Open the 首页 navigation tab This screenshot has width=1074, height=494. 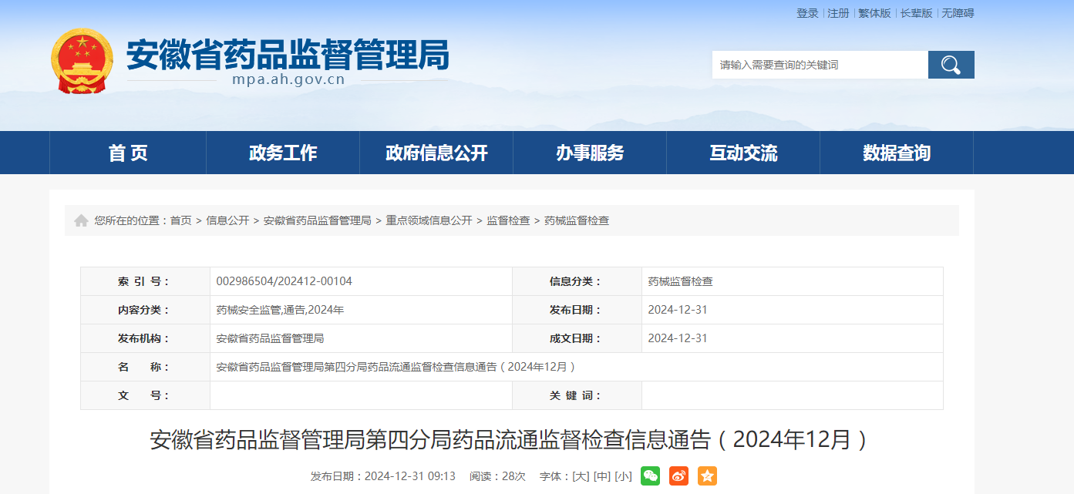[128, 153]
